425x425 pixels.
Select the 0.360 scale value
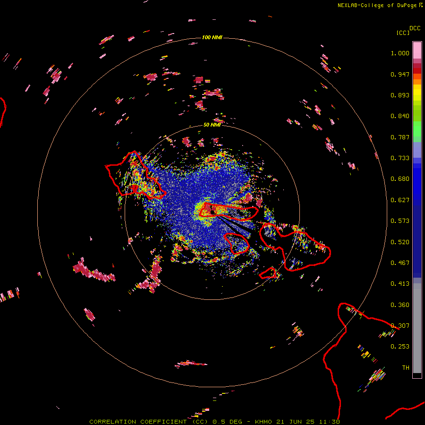click(x=400, y=305)
